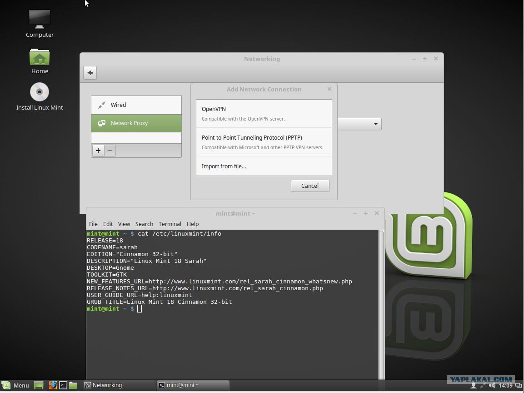Click the RELEASE=18 line in terminal
Image resolution: width=524 pixels, height=393 pixels.
point(105,241)
